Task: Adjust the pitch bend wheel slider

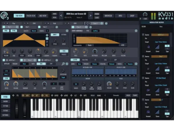Action: tap(17, 108)
